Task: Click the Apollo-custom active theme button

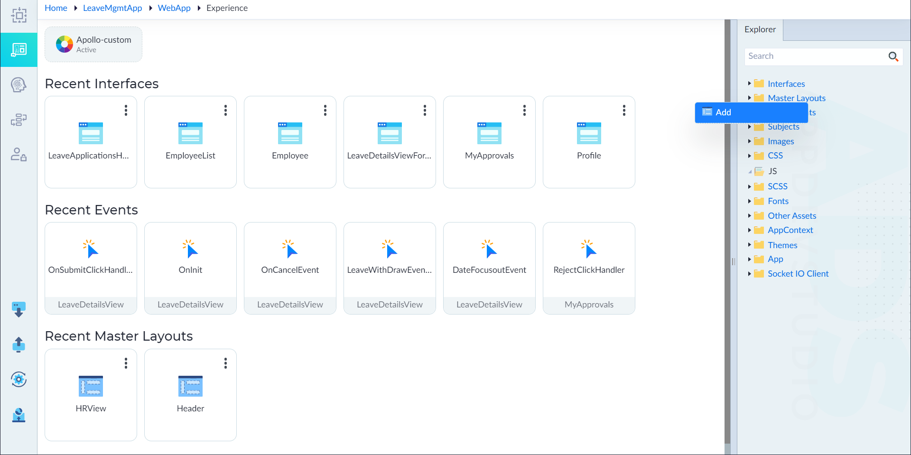Action: 93,44
